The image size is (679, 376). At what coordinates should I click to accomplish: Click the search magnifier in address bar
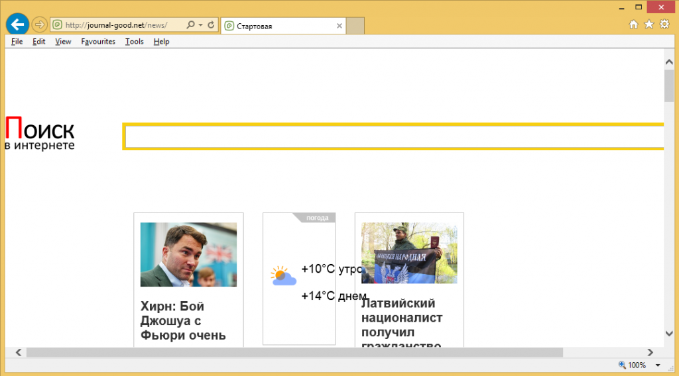pos(191,25)
